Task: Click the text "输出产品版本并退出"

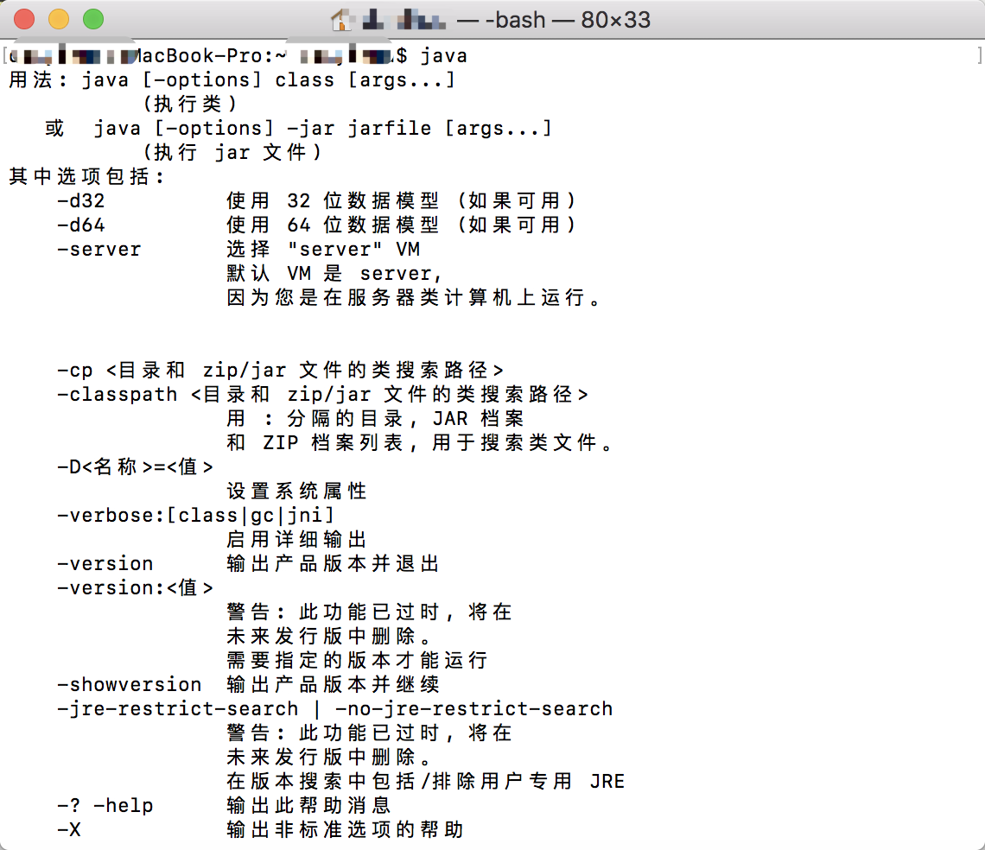Action: (x=333, y=563)
